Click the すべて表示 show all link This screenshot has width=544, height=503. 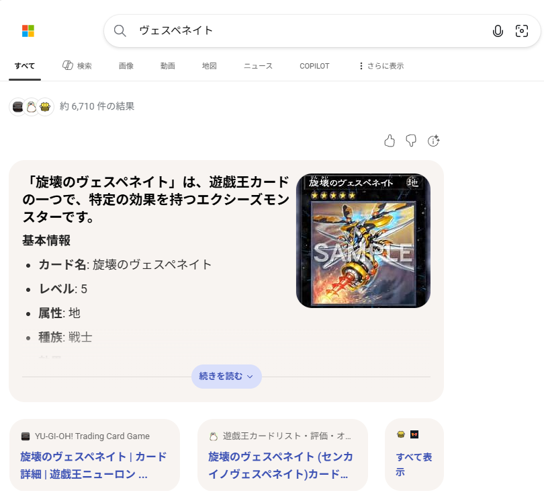[x=414, y=465]
